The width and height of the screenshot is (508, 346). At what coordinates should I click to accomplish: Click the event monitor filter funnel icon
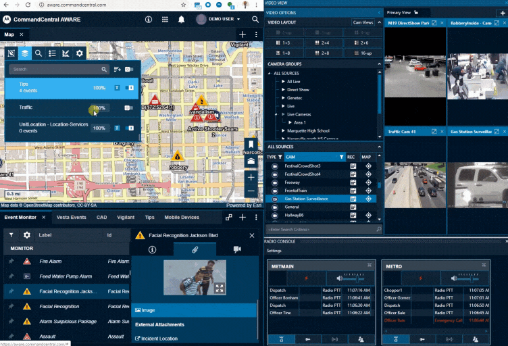pos(11,234)
